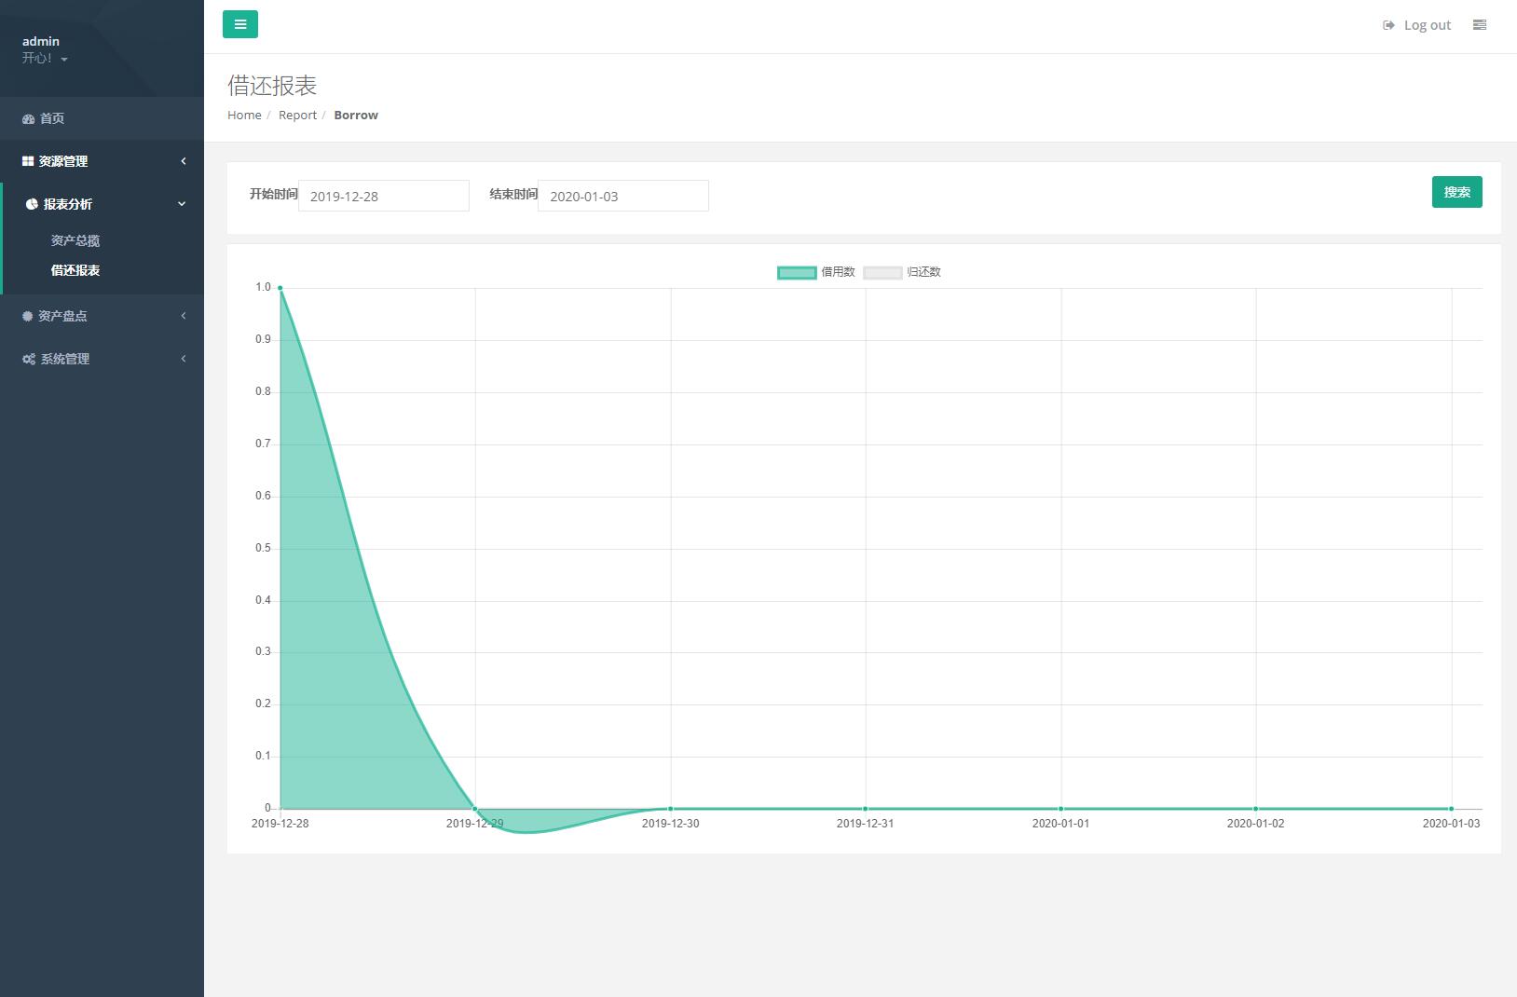Click the green hamburger menu toggle button

click(239, 24)
